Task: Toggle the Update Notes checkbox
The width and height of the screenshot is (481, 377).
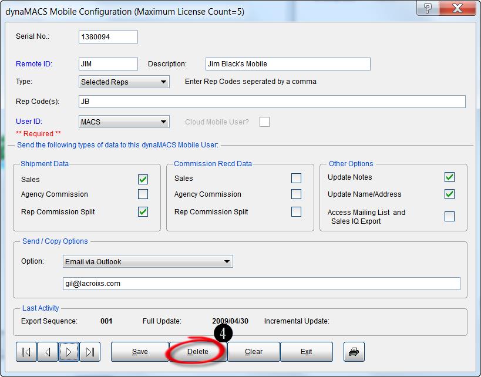Action: [450, 177]
